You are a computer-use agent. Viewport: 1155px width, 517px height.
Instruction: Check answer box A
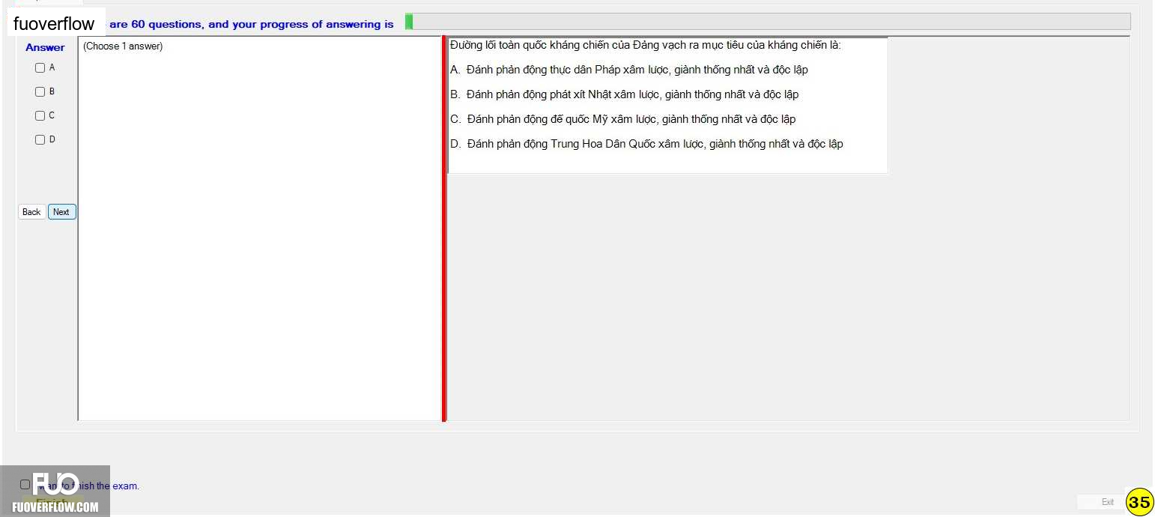[40, 67]
